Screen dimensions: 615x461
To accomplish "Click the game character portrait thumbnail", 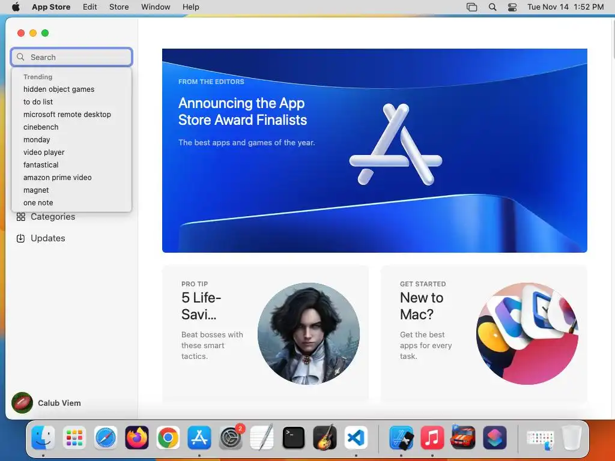I will [309, 334].
